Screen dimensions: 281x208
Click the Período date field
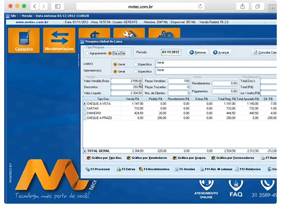[x=171, y=52]
